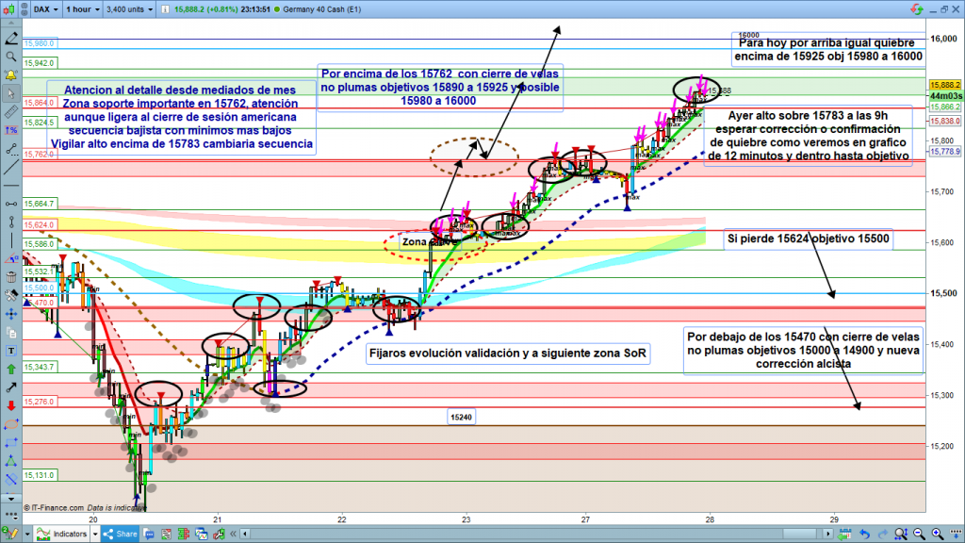This screenshot has width=965, height=543.
Task: Click the alert bell icon
Action: click(x=10, y=74)
